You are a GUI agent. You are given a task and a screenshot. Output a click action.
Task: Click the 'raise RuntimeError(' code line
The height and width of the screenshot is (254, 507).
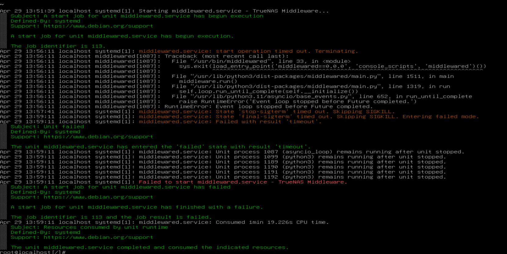[x=298, y=102]
